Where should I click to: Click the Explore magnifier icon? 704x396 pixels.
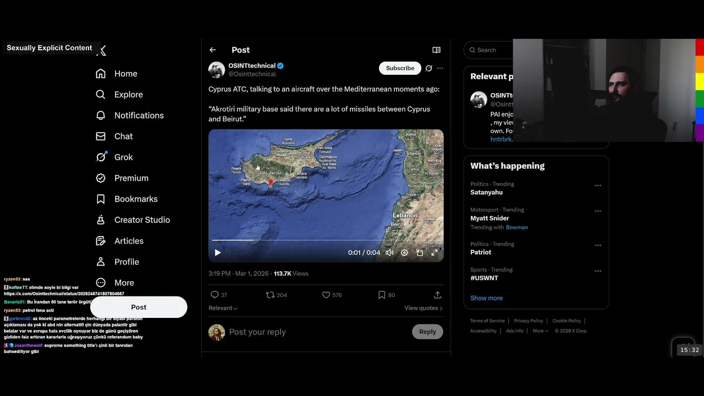click(101, 95)
